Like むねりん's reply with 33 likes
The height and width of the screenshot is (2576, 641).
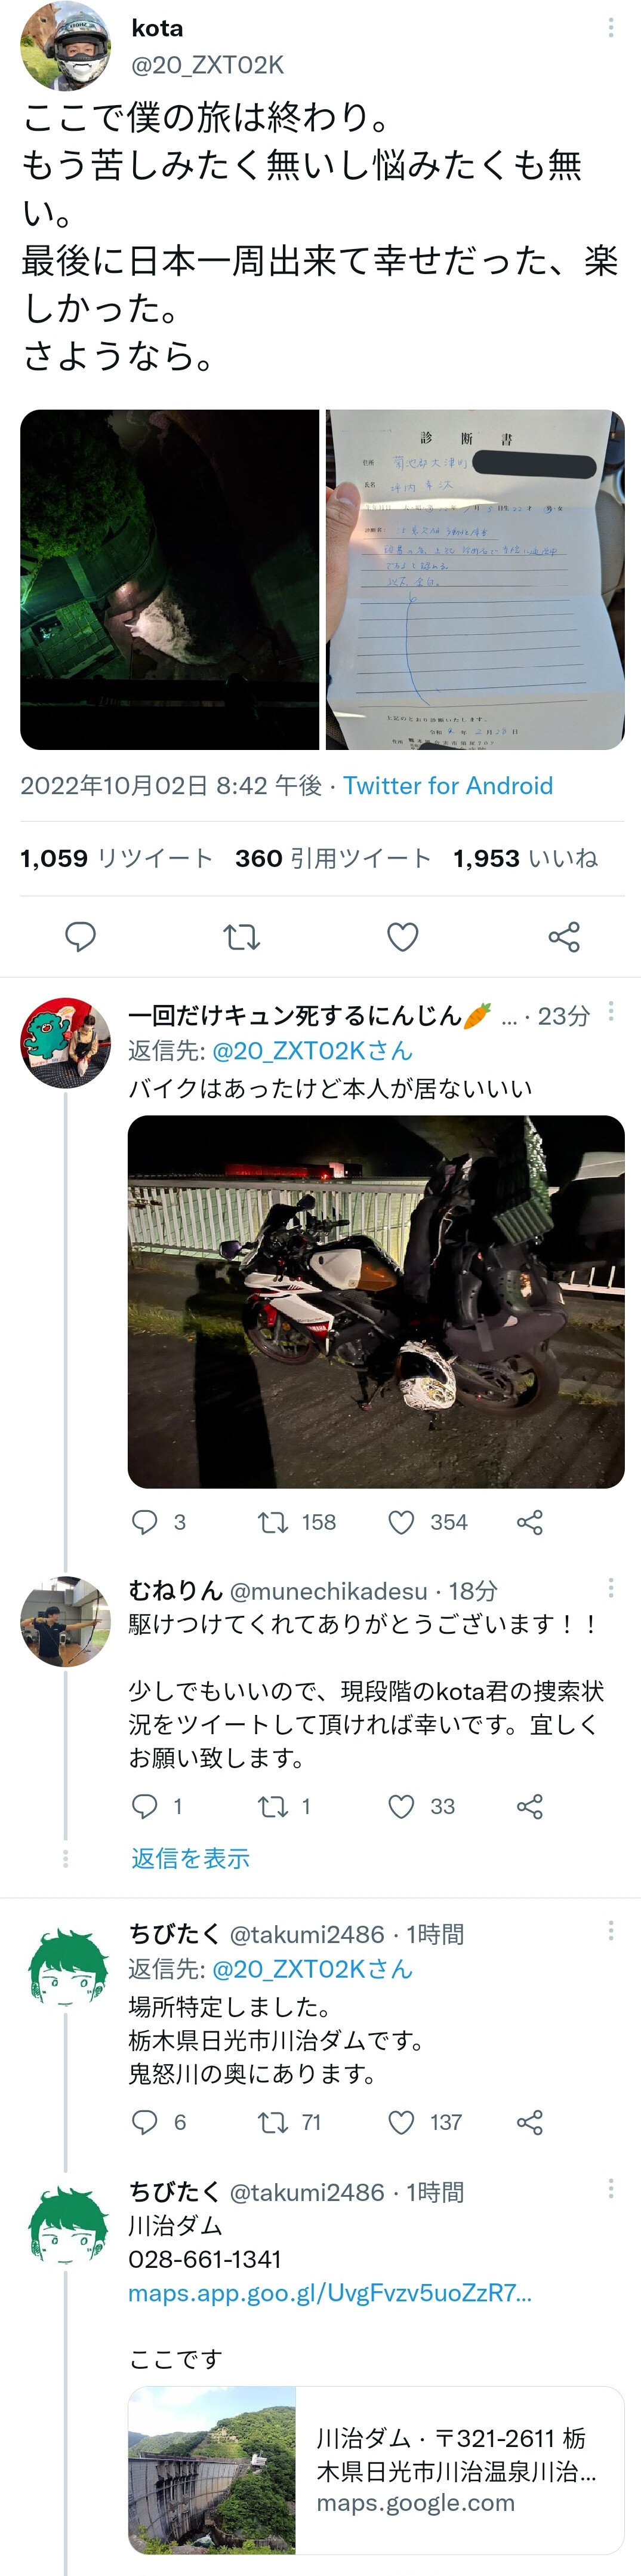(x=401, y=1806)
